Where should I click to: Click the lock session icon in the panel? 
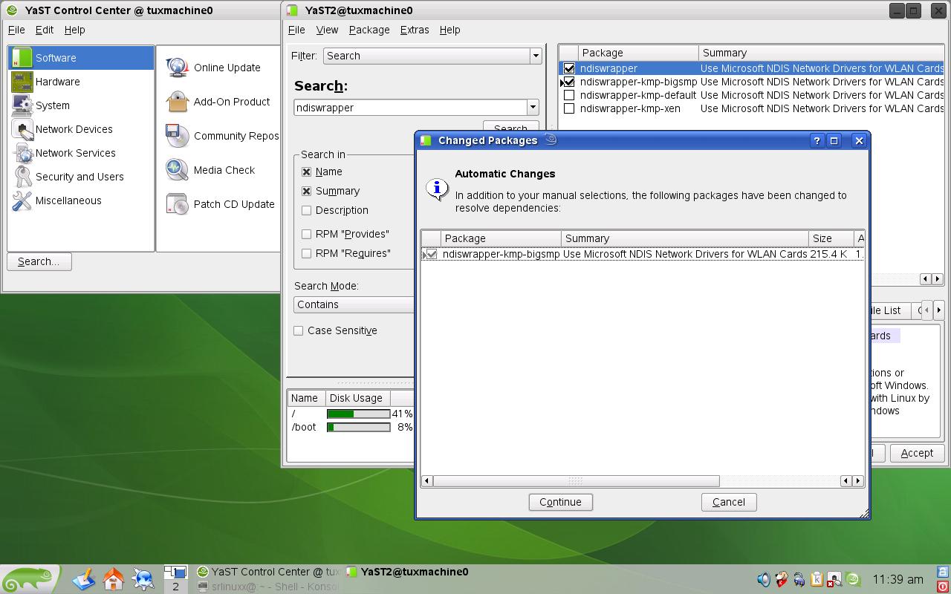pos(944,572)
